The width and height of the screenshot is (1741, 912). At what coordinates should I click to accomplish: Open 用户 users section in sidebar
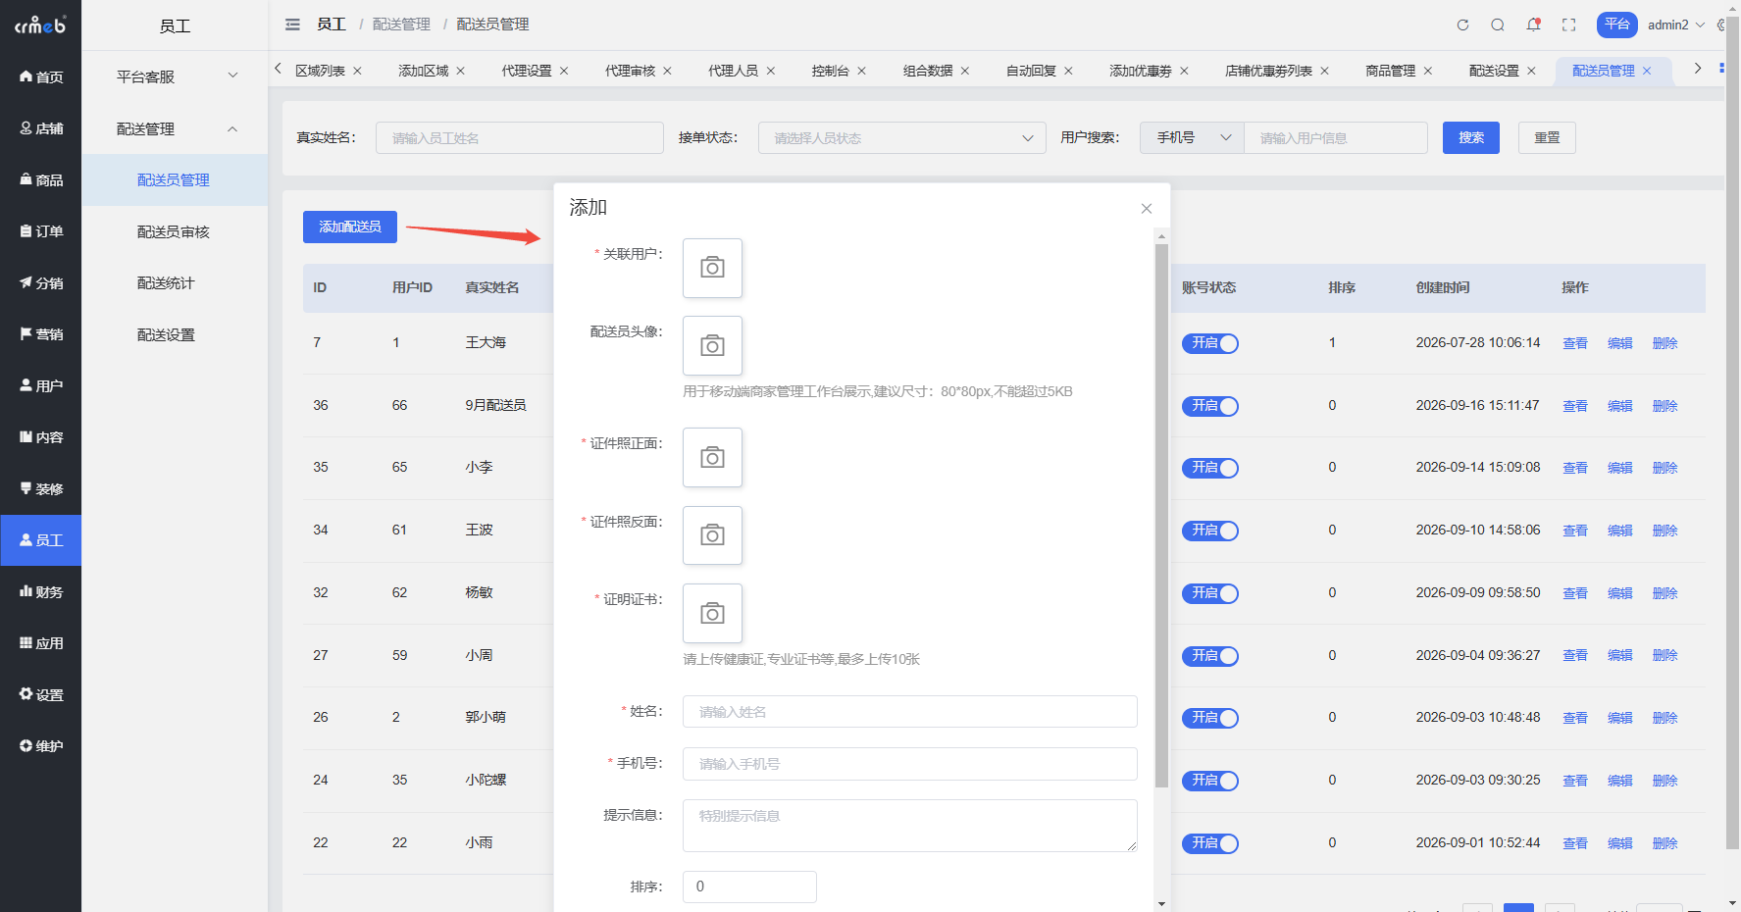40,385
